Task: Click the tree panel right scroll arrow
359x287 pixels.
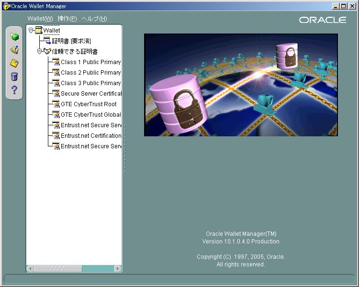Action: click(117, 268)
